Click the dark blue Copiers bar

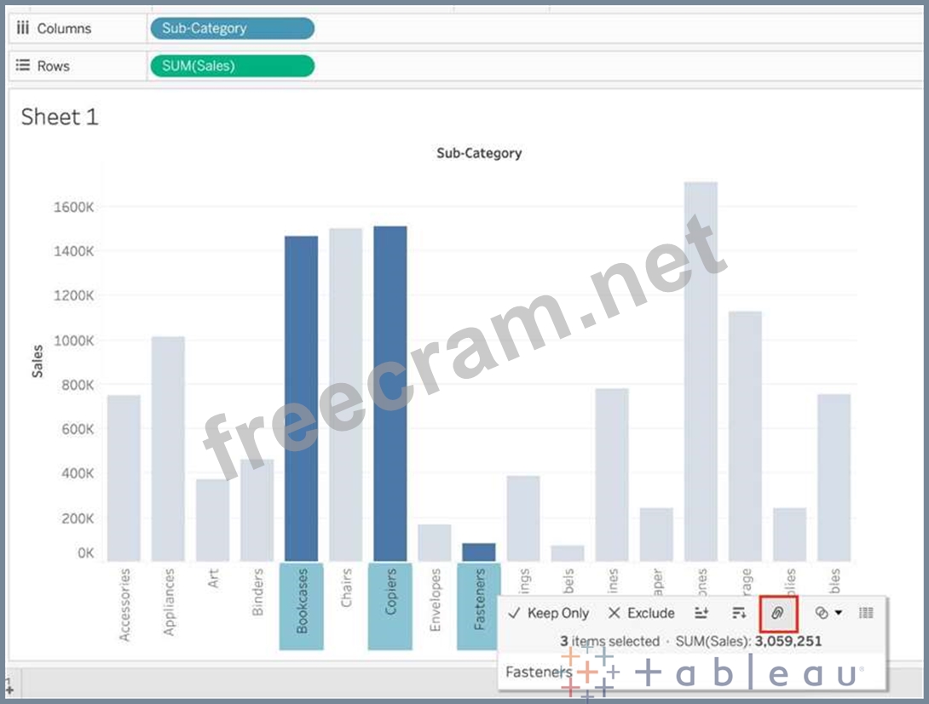(x=390, y=392)
